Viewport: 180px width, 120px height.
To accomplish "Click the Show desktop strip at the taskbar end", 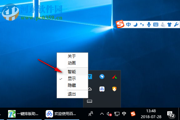I will (x=179, y=114).
